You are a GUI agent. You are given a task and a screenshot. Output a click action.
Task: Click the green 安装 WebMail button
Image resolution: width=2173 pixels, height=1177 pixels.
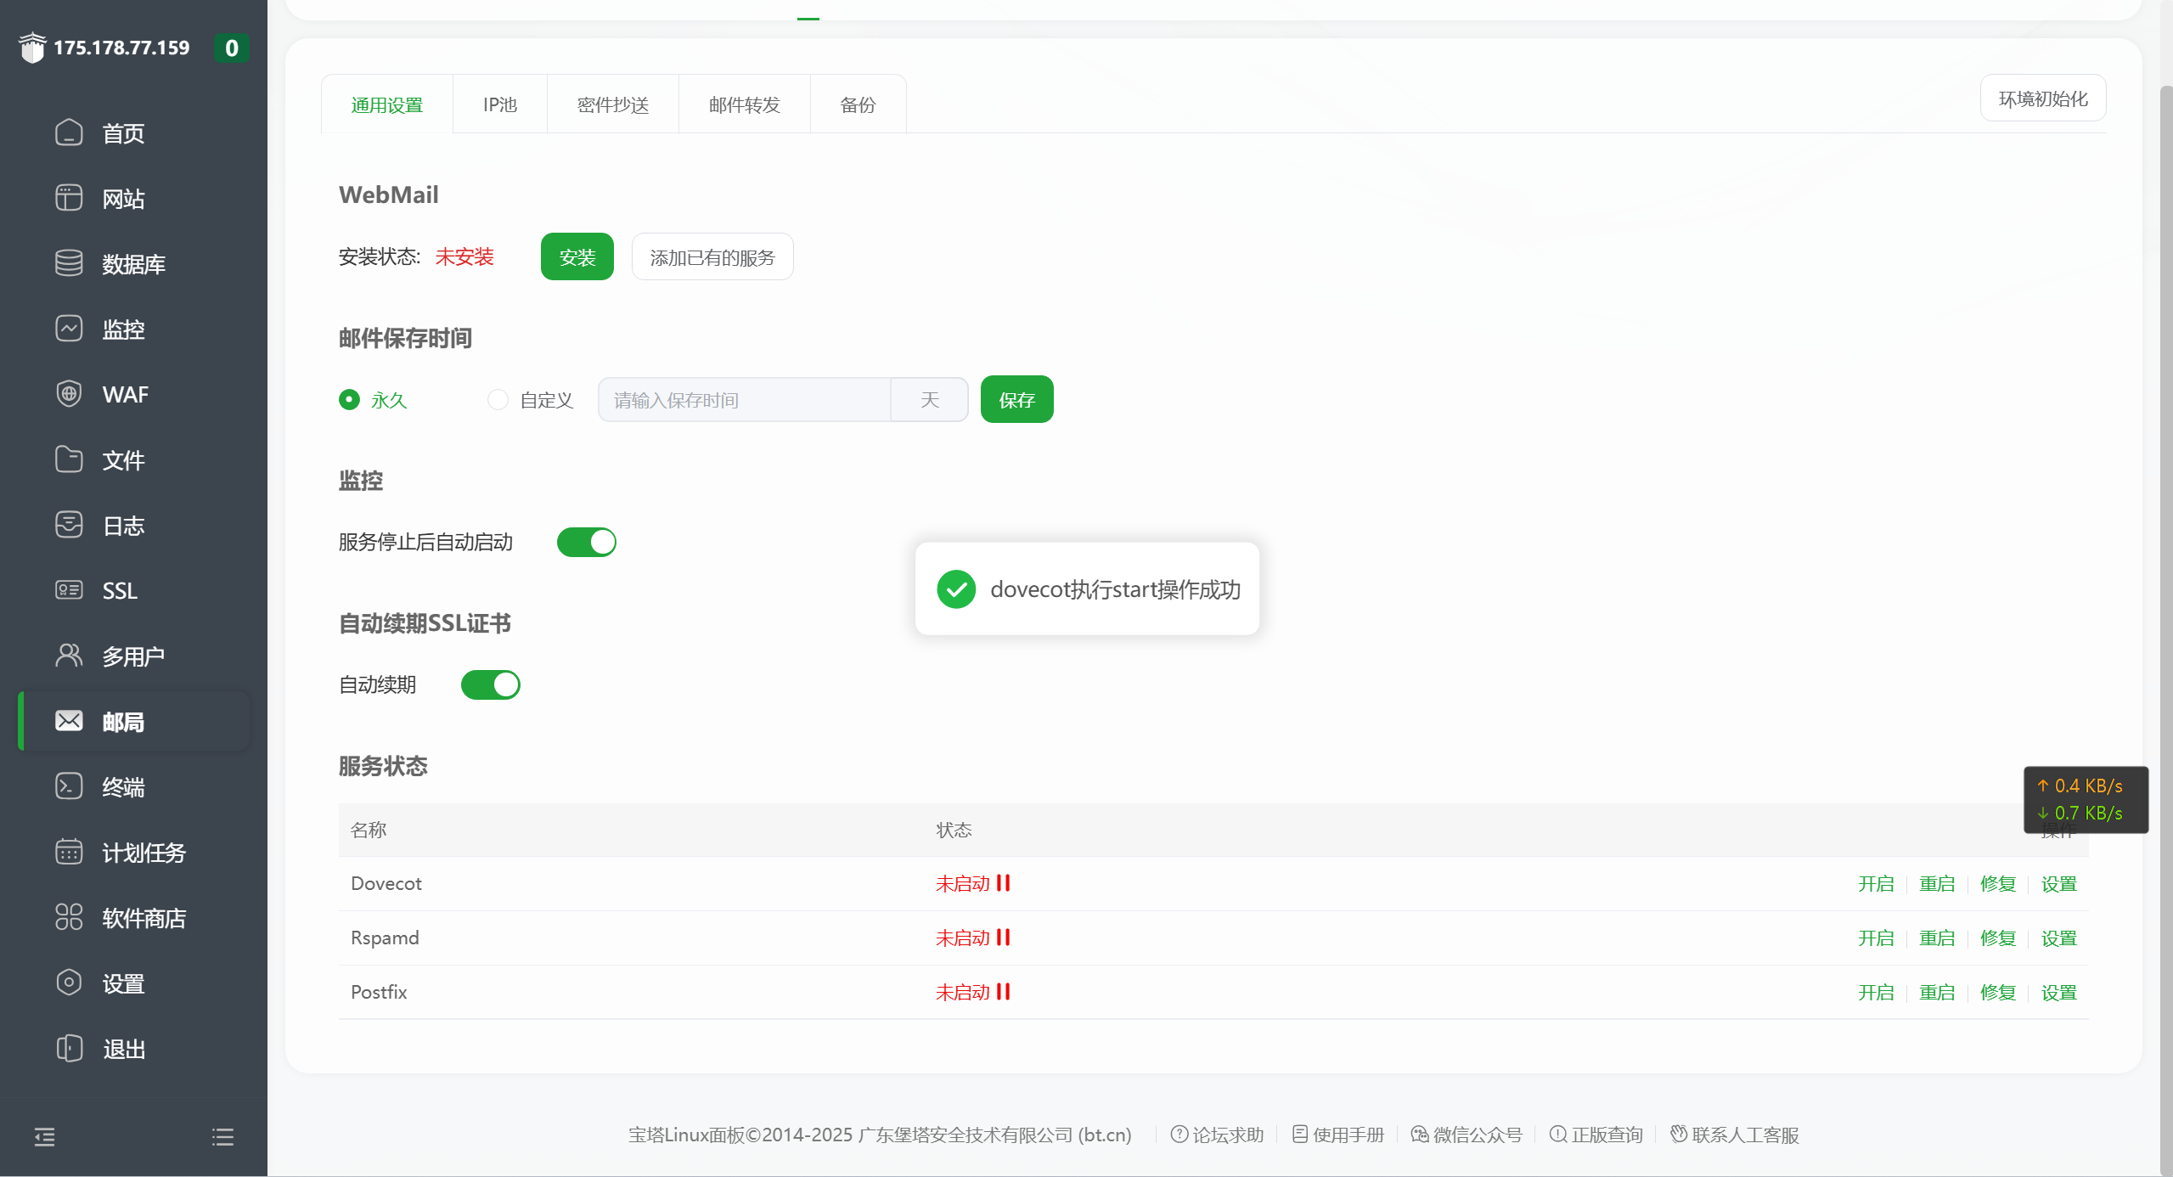pos(577,256)
